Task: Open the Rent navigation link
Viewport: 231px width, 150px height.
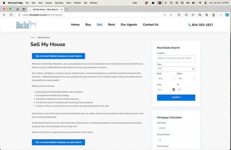Action: click(112, 25)
